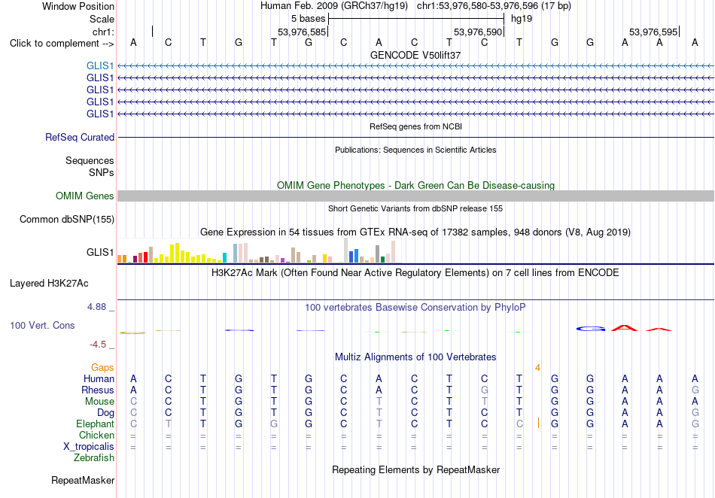Click the OMIM Genes label
This screenshot has width=715, height=498.
85,196
